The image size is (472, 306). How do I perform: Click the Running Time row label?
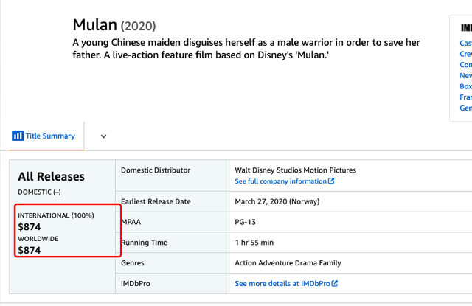coord(145,243)
